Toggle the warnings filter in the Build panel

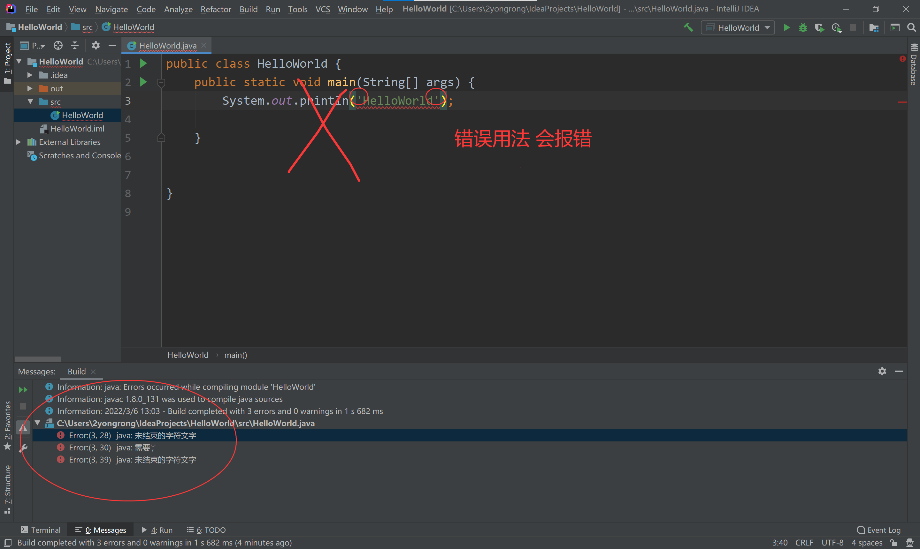point(23,427)
